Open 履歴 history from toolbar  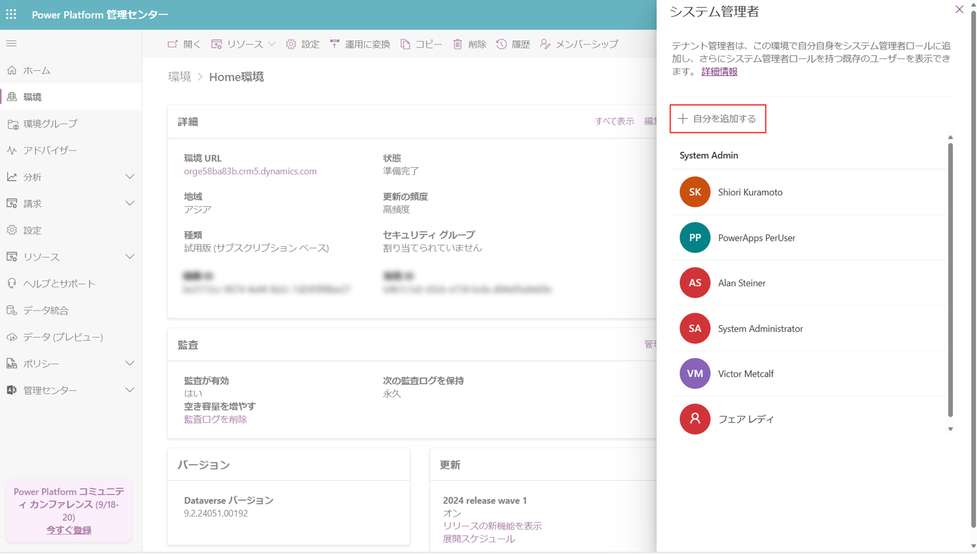coord(513,44)
